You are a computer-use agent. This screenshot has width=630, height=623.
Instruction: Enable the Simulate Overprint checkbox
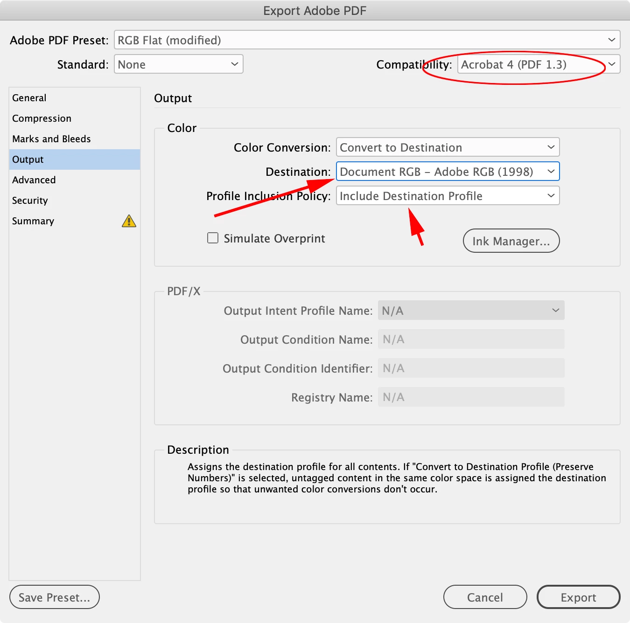point(213,238)
